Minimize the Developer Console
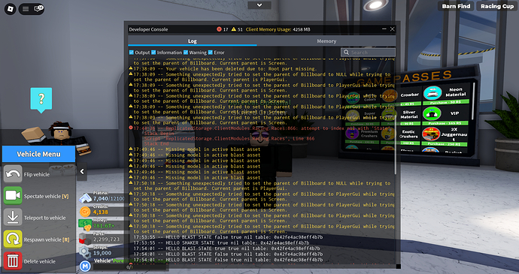 pos(384,29)
